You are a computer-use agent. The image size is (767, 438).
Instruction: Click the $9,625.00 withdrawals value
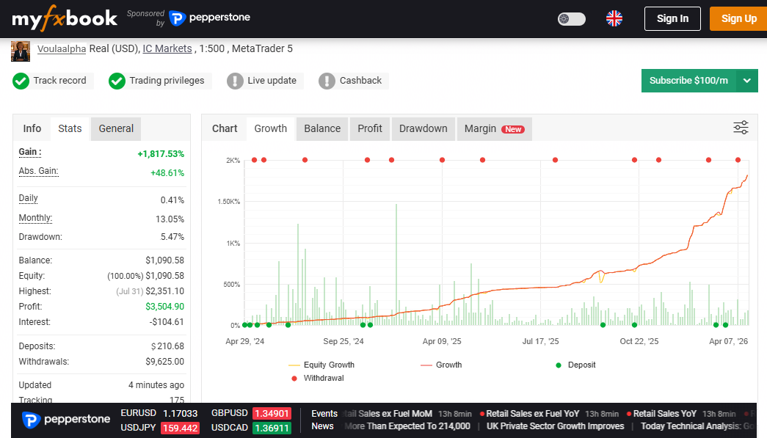165,362
